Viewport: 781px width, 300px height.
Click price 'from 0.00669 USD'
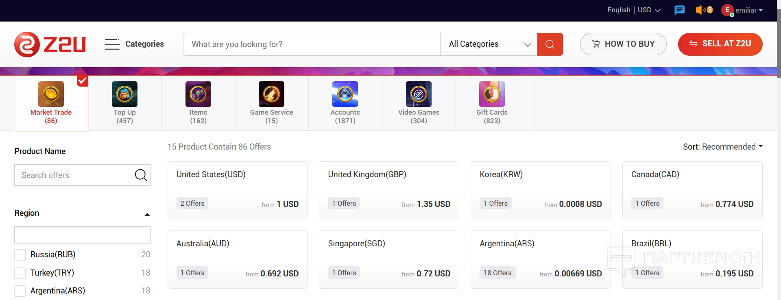[571, 274]
